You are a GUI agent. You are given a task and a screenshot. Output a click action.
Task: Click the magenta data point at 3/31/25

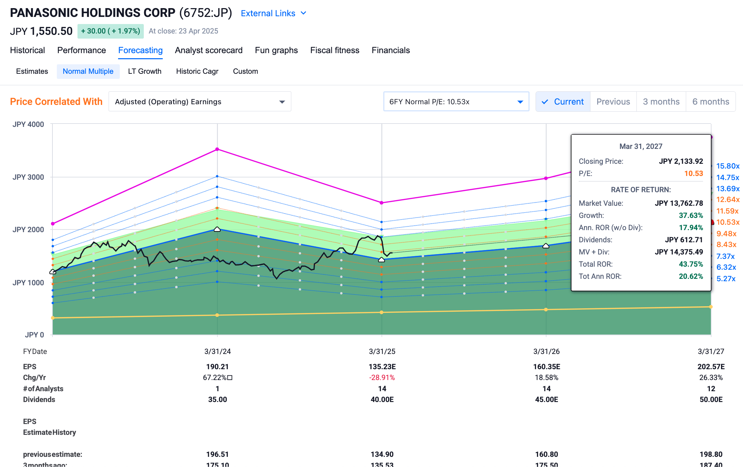tap(382, 203)
